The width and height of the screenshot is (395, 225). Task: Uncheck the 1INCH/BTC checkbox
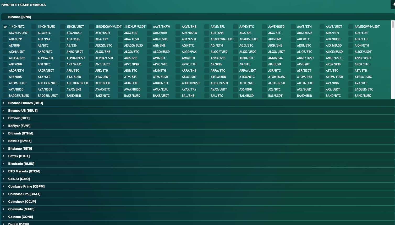click(x=5, y=27)
